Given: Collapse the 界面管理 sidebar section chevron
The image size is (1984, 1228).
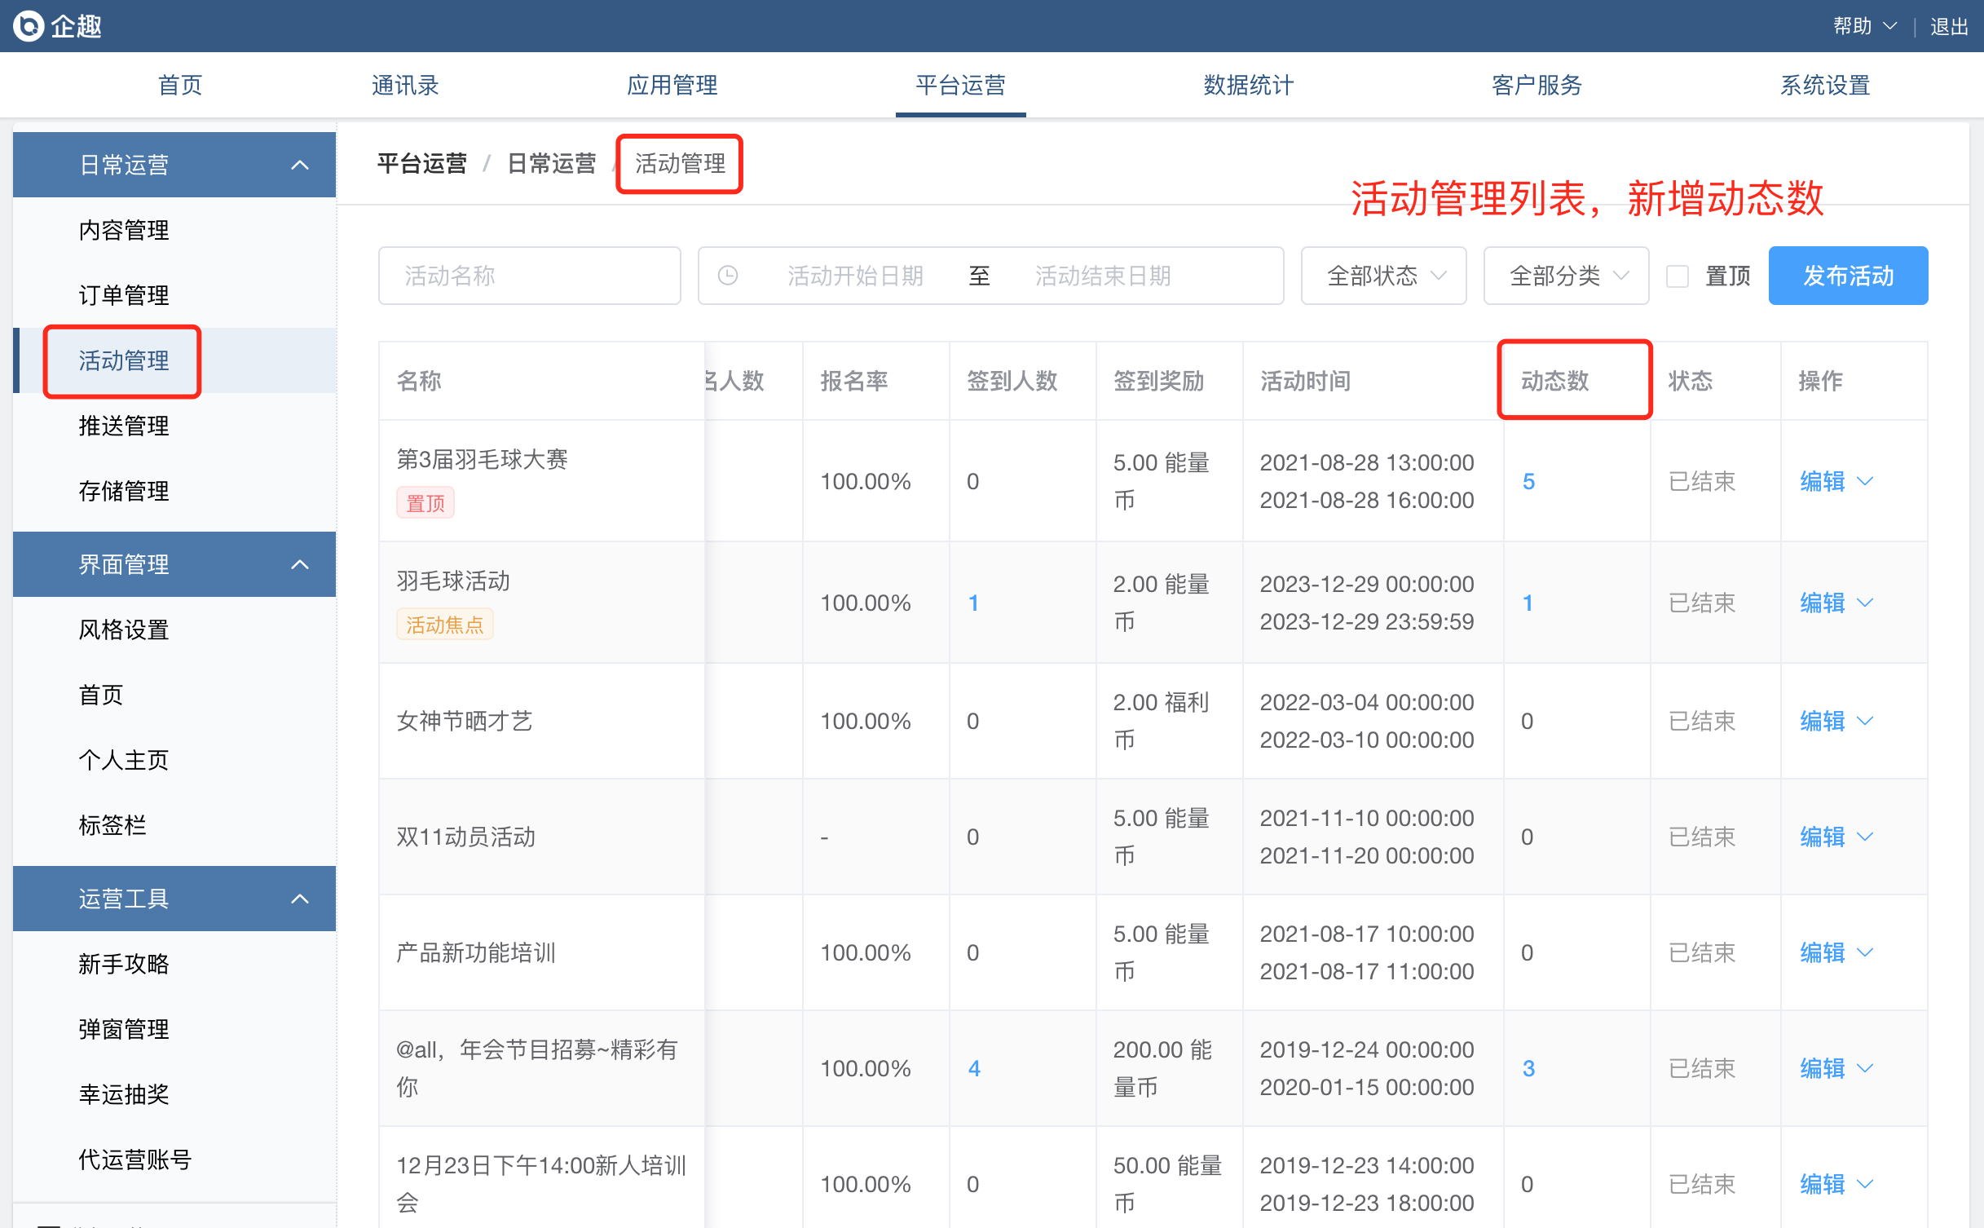Looking at the screenshot, I should 300,564.
